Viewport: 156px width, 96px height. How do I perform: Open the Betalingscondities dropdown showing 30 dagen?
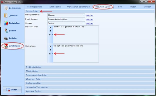tap(66, 15)
